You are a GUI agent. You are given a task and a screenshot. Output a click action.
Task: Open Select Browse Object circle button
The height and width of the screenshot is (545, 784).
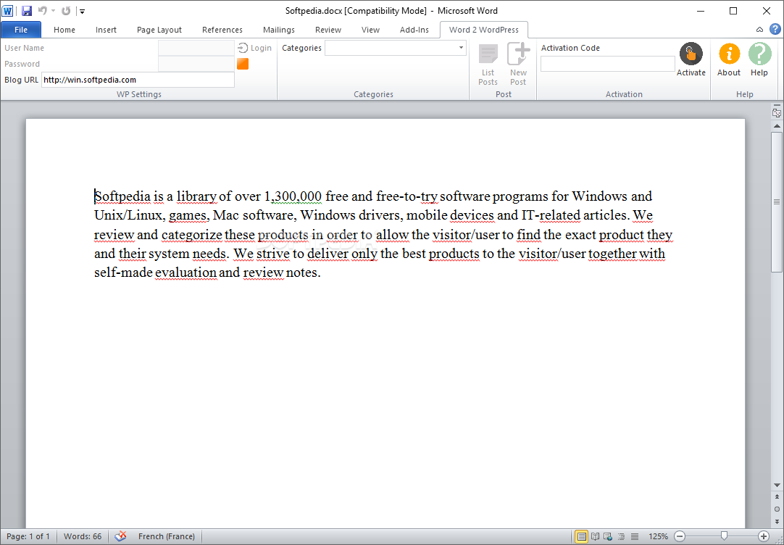point(777,509)
